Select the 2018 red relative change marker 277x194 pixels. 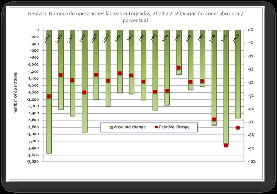point(214,120)
